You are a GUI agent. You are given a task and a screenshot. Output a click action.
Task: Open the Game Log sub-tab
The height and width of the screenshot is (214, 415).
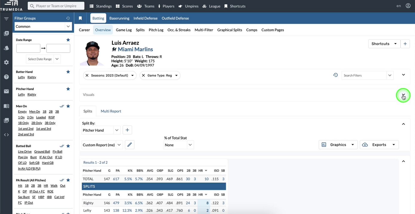(x=124, y=30)
